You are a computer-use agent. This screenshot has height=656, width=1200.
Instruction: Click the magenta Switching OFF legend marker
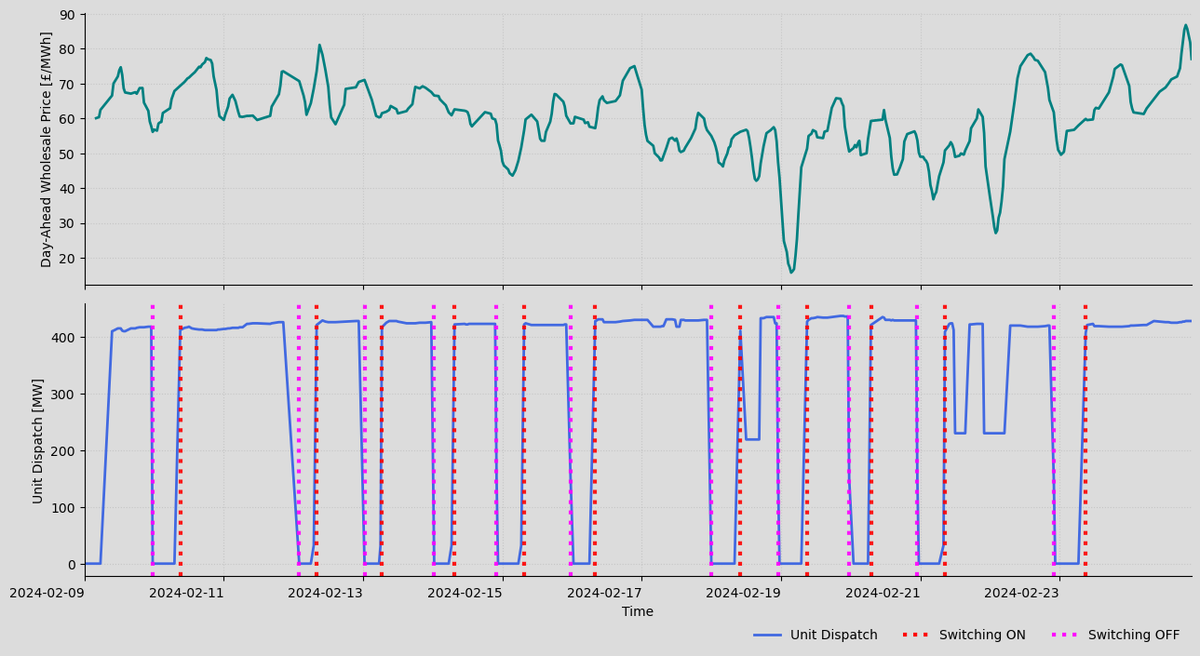tap(1064, 635)
